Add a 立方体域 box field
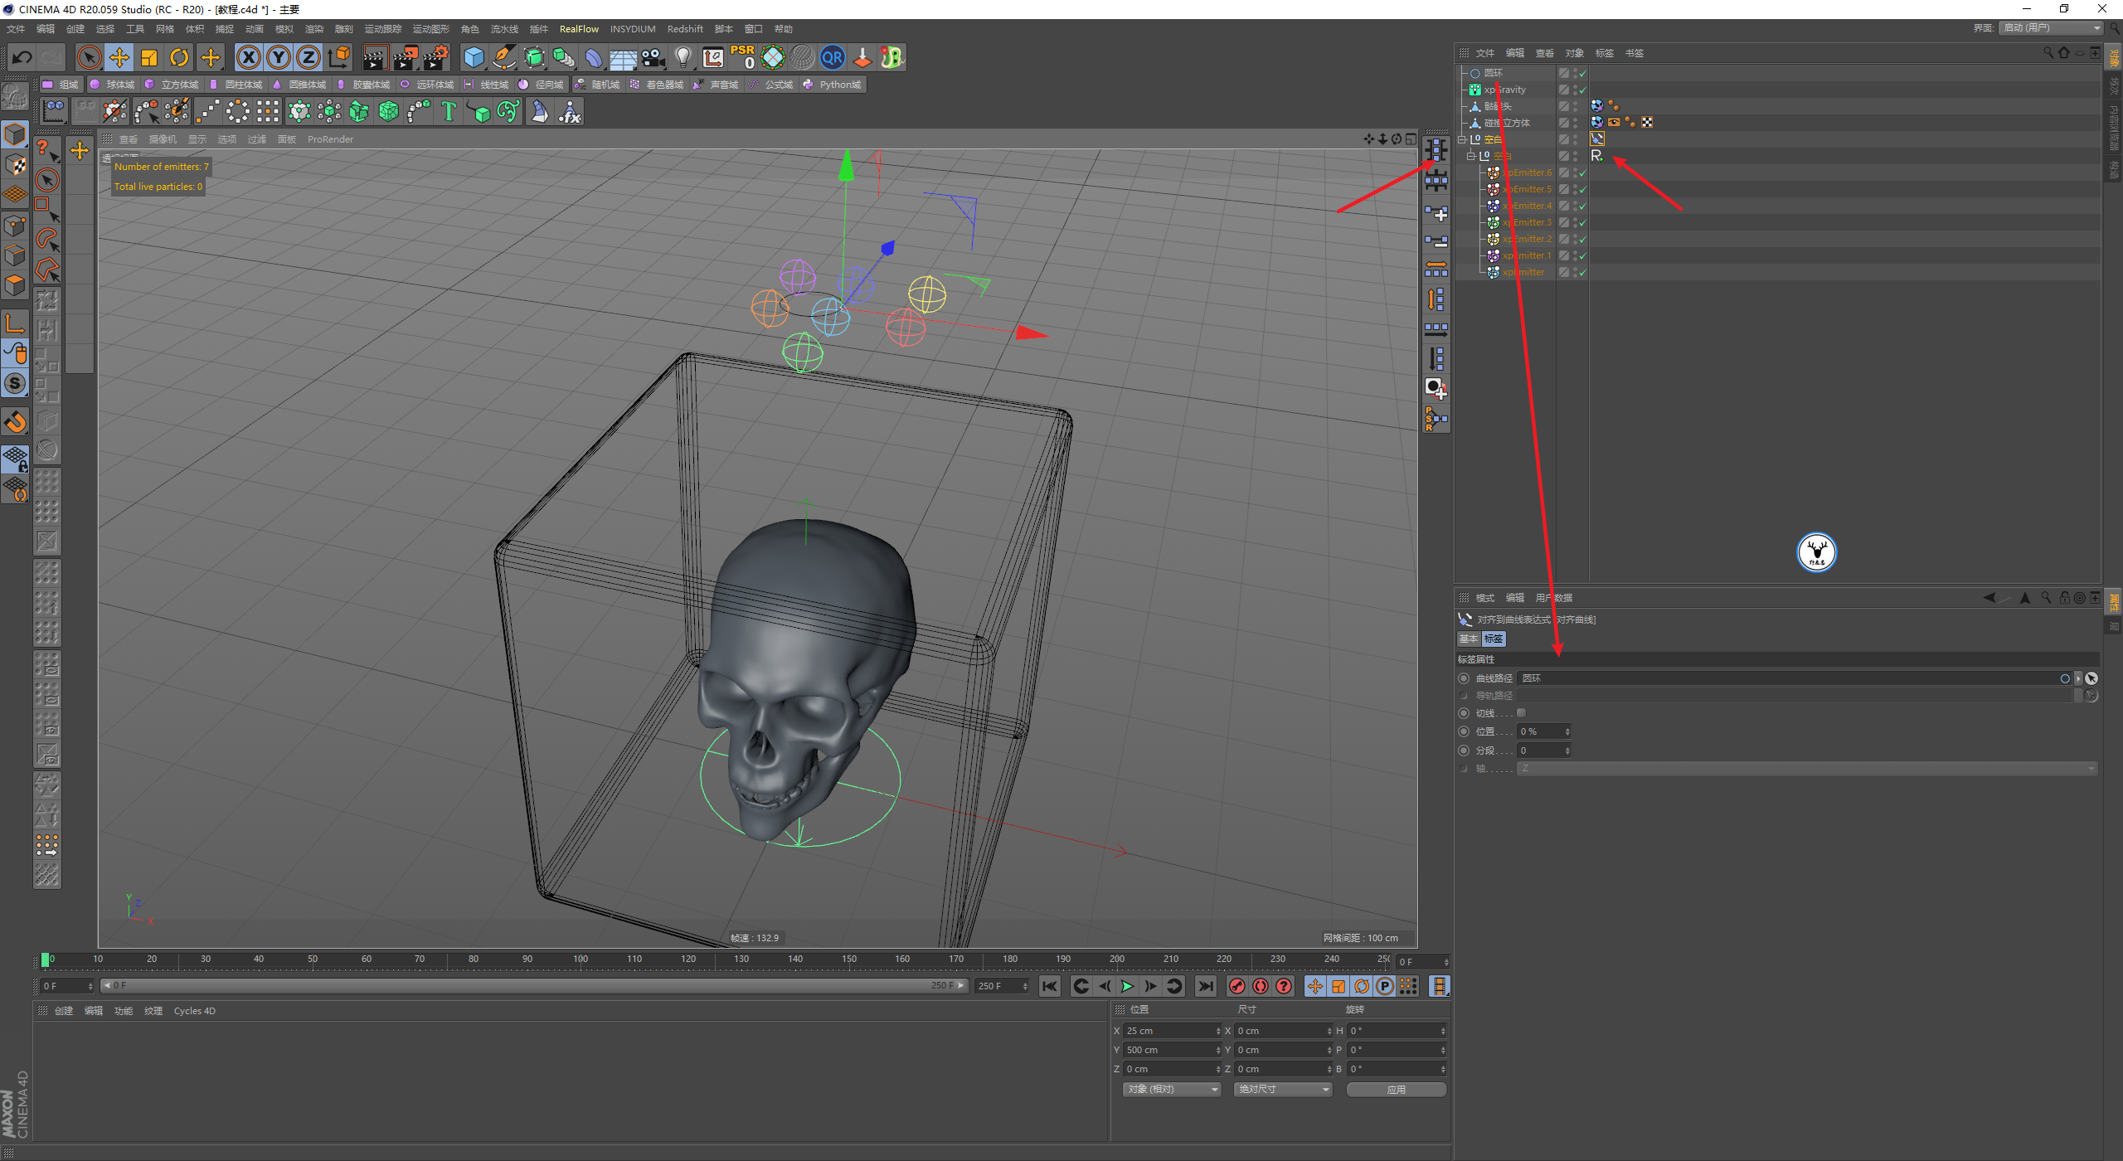 click(x=172, y=85)
